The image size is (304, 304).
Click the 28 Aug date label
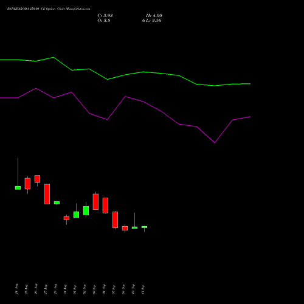pyautogui.click(x=55, y=289)
